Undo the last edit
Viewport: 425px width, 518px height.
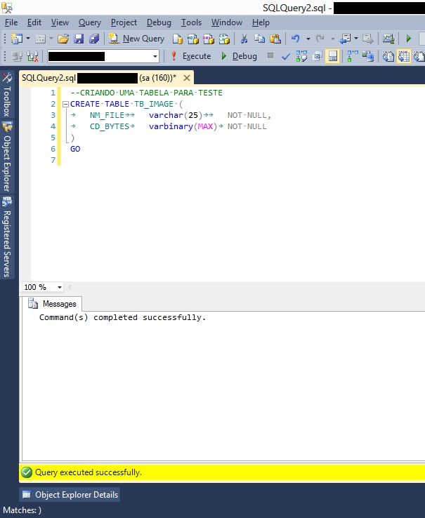[x=295, y=39]
